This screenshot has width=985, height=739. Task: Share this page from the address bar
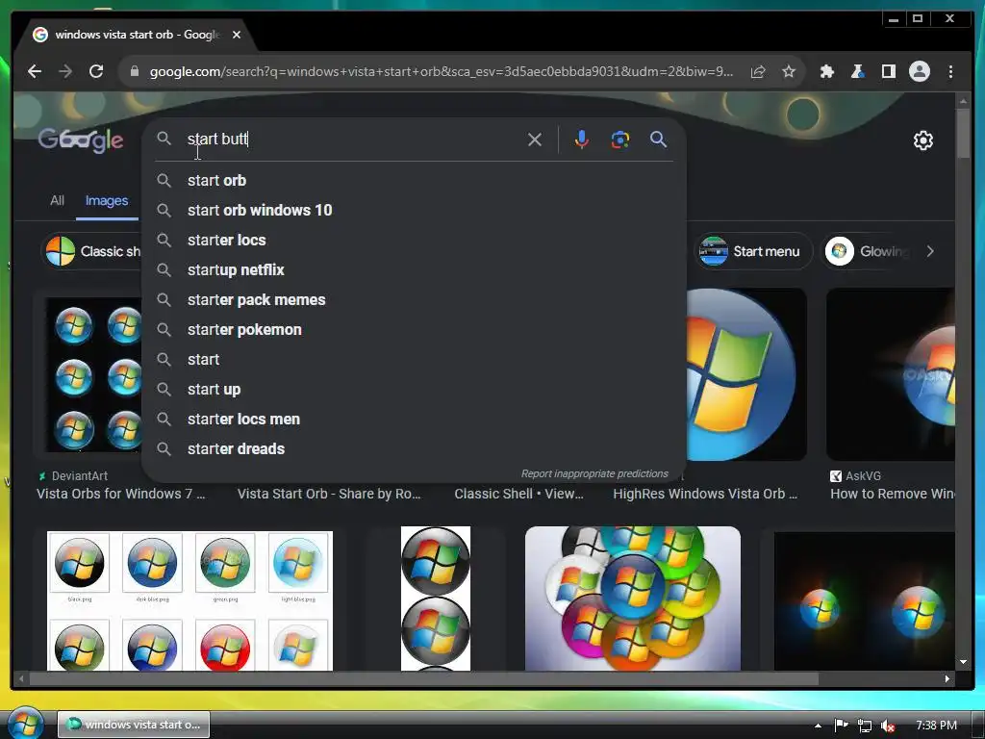(x=758, y=71)
